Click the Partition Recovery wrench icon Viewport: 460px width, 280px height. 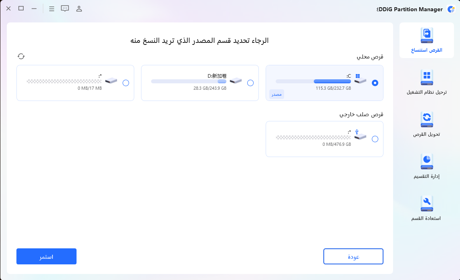click(x=426, y=204)
